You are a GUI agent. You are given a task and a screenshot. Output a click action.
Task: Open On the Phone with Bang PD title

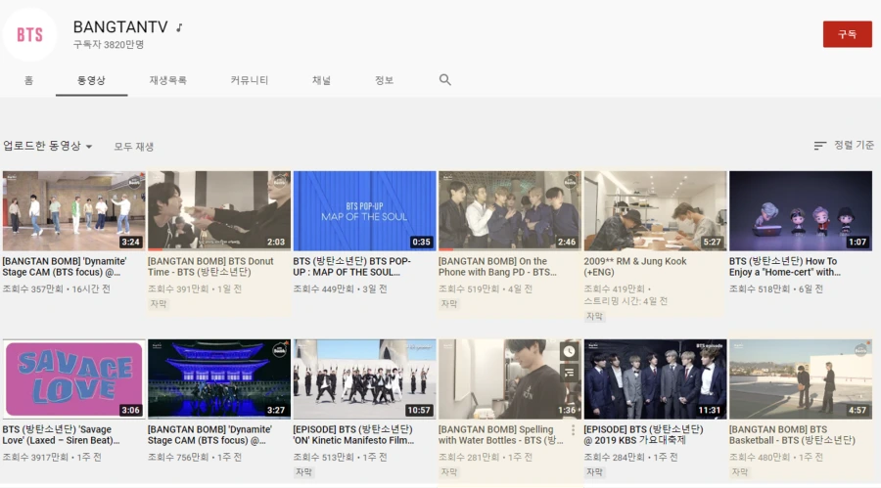(x=497, y=267)
